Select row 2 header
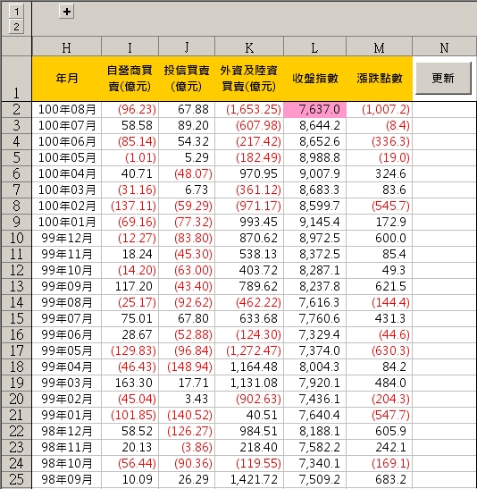 point(16,109)
